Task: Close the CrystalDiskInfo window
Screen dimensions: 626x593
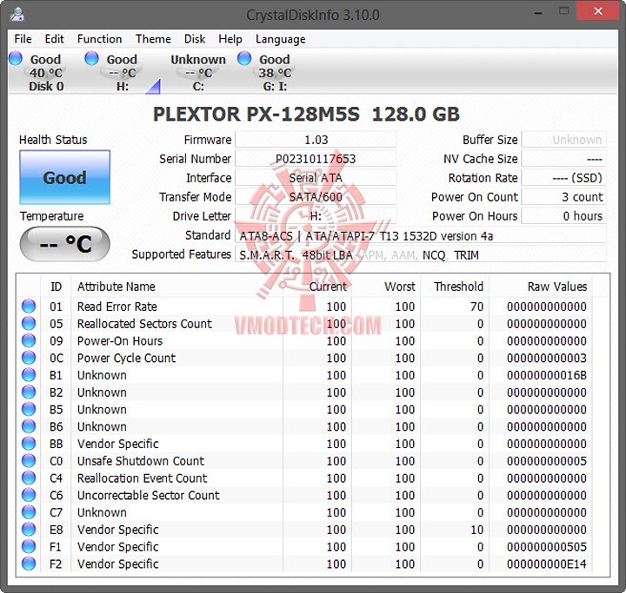Action: tap(597, 11)
